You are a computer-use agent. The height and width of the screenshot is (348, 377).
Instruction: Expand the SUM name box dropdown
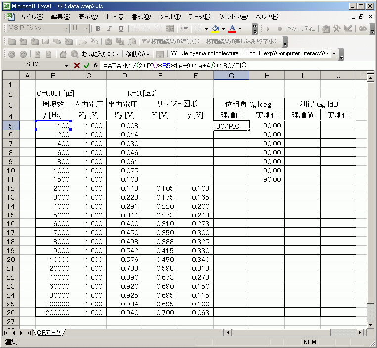67,65
